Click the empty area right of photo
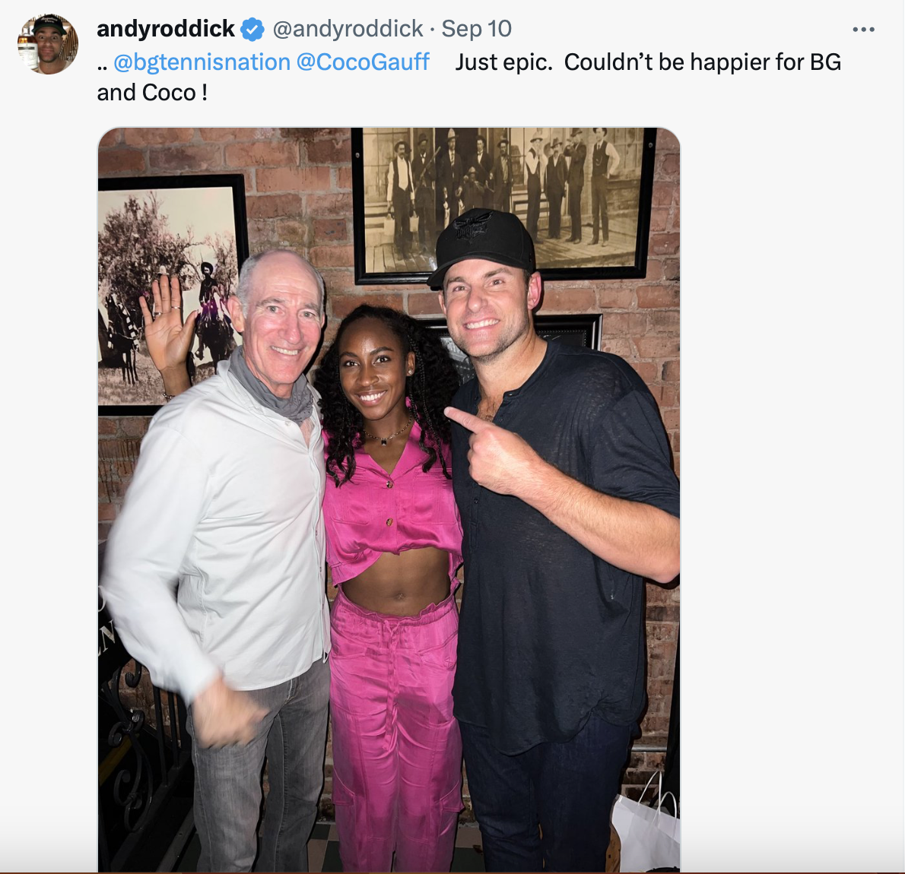Image resolution: width=905 pixels, height=874 pixels. point(791,496)
